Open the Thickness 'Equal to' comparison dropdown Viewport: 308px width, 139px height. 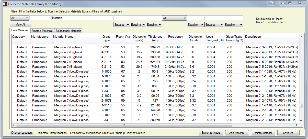pos(154,25)
